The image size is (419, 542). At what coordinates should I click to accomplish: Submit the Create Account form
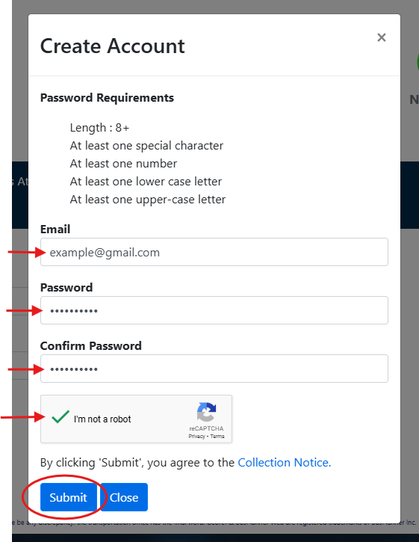point(69,497)
